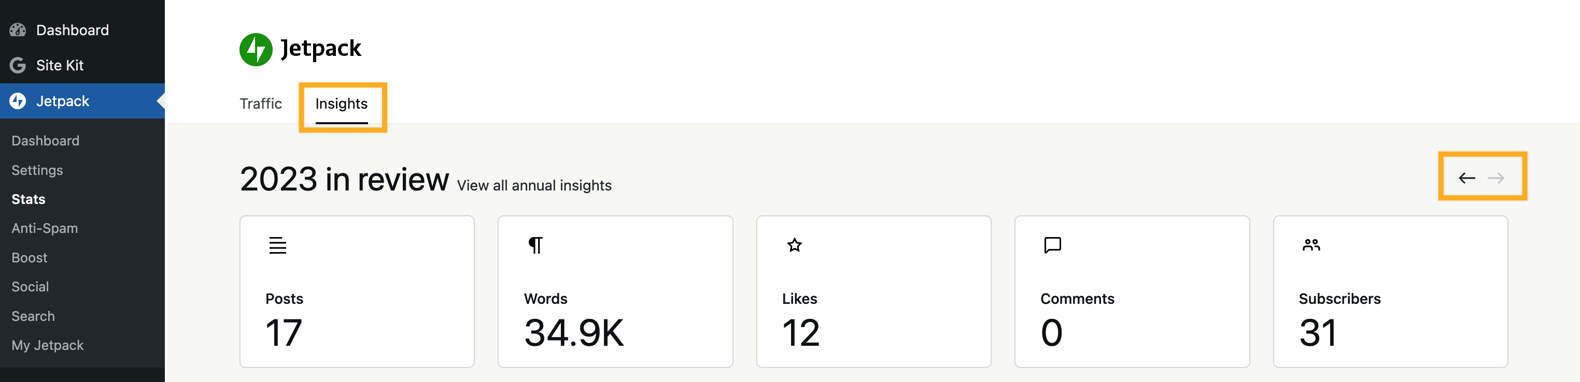The height and width of the screenshot is (382, 1580).
Task: Select Stats in the Jetpack sidebar menu
Action: tap(28, 199)
